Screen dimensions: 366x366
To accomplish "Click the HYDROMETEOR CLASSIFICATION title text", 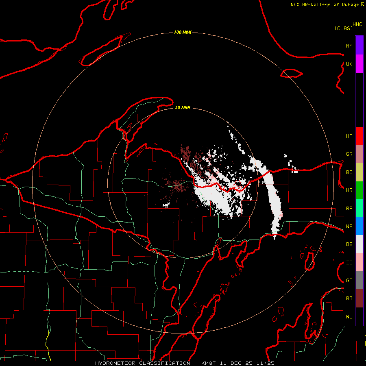I will [x=143, y=363].
